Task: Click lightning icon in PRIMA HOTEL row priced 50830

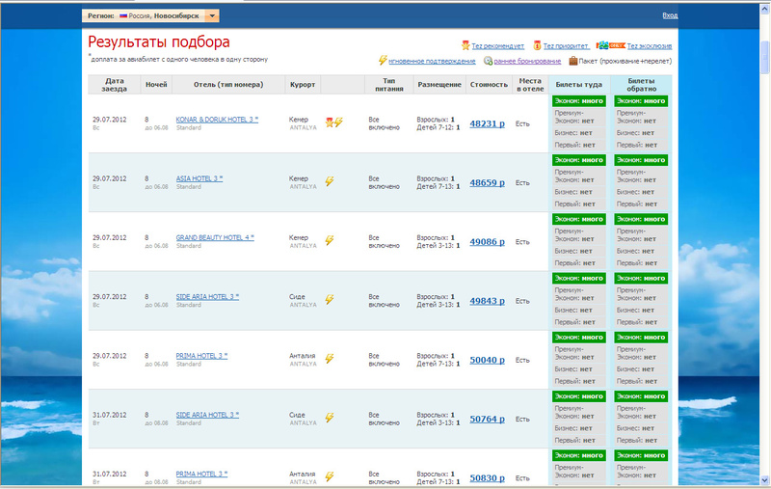Action: (330, 476)
